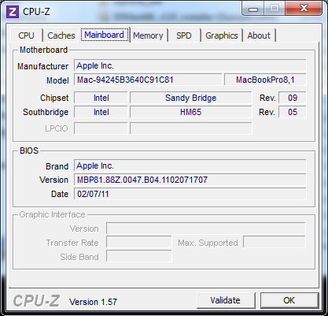Click the HM65 southbridge field
The image size is (328, 316).
[191, 113]
